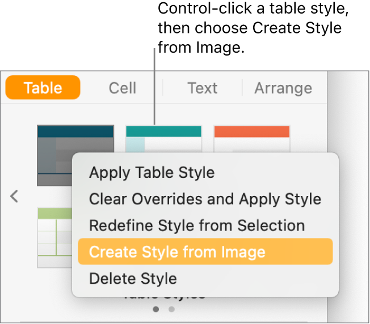Select Clear Overrides and Apply Style
The width and height of the screenshot is (370, 324).
pyautogui.click(x=205, y=199)
